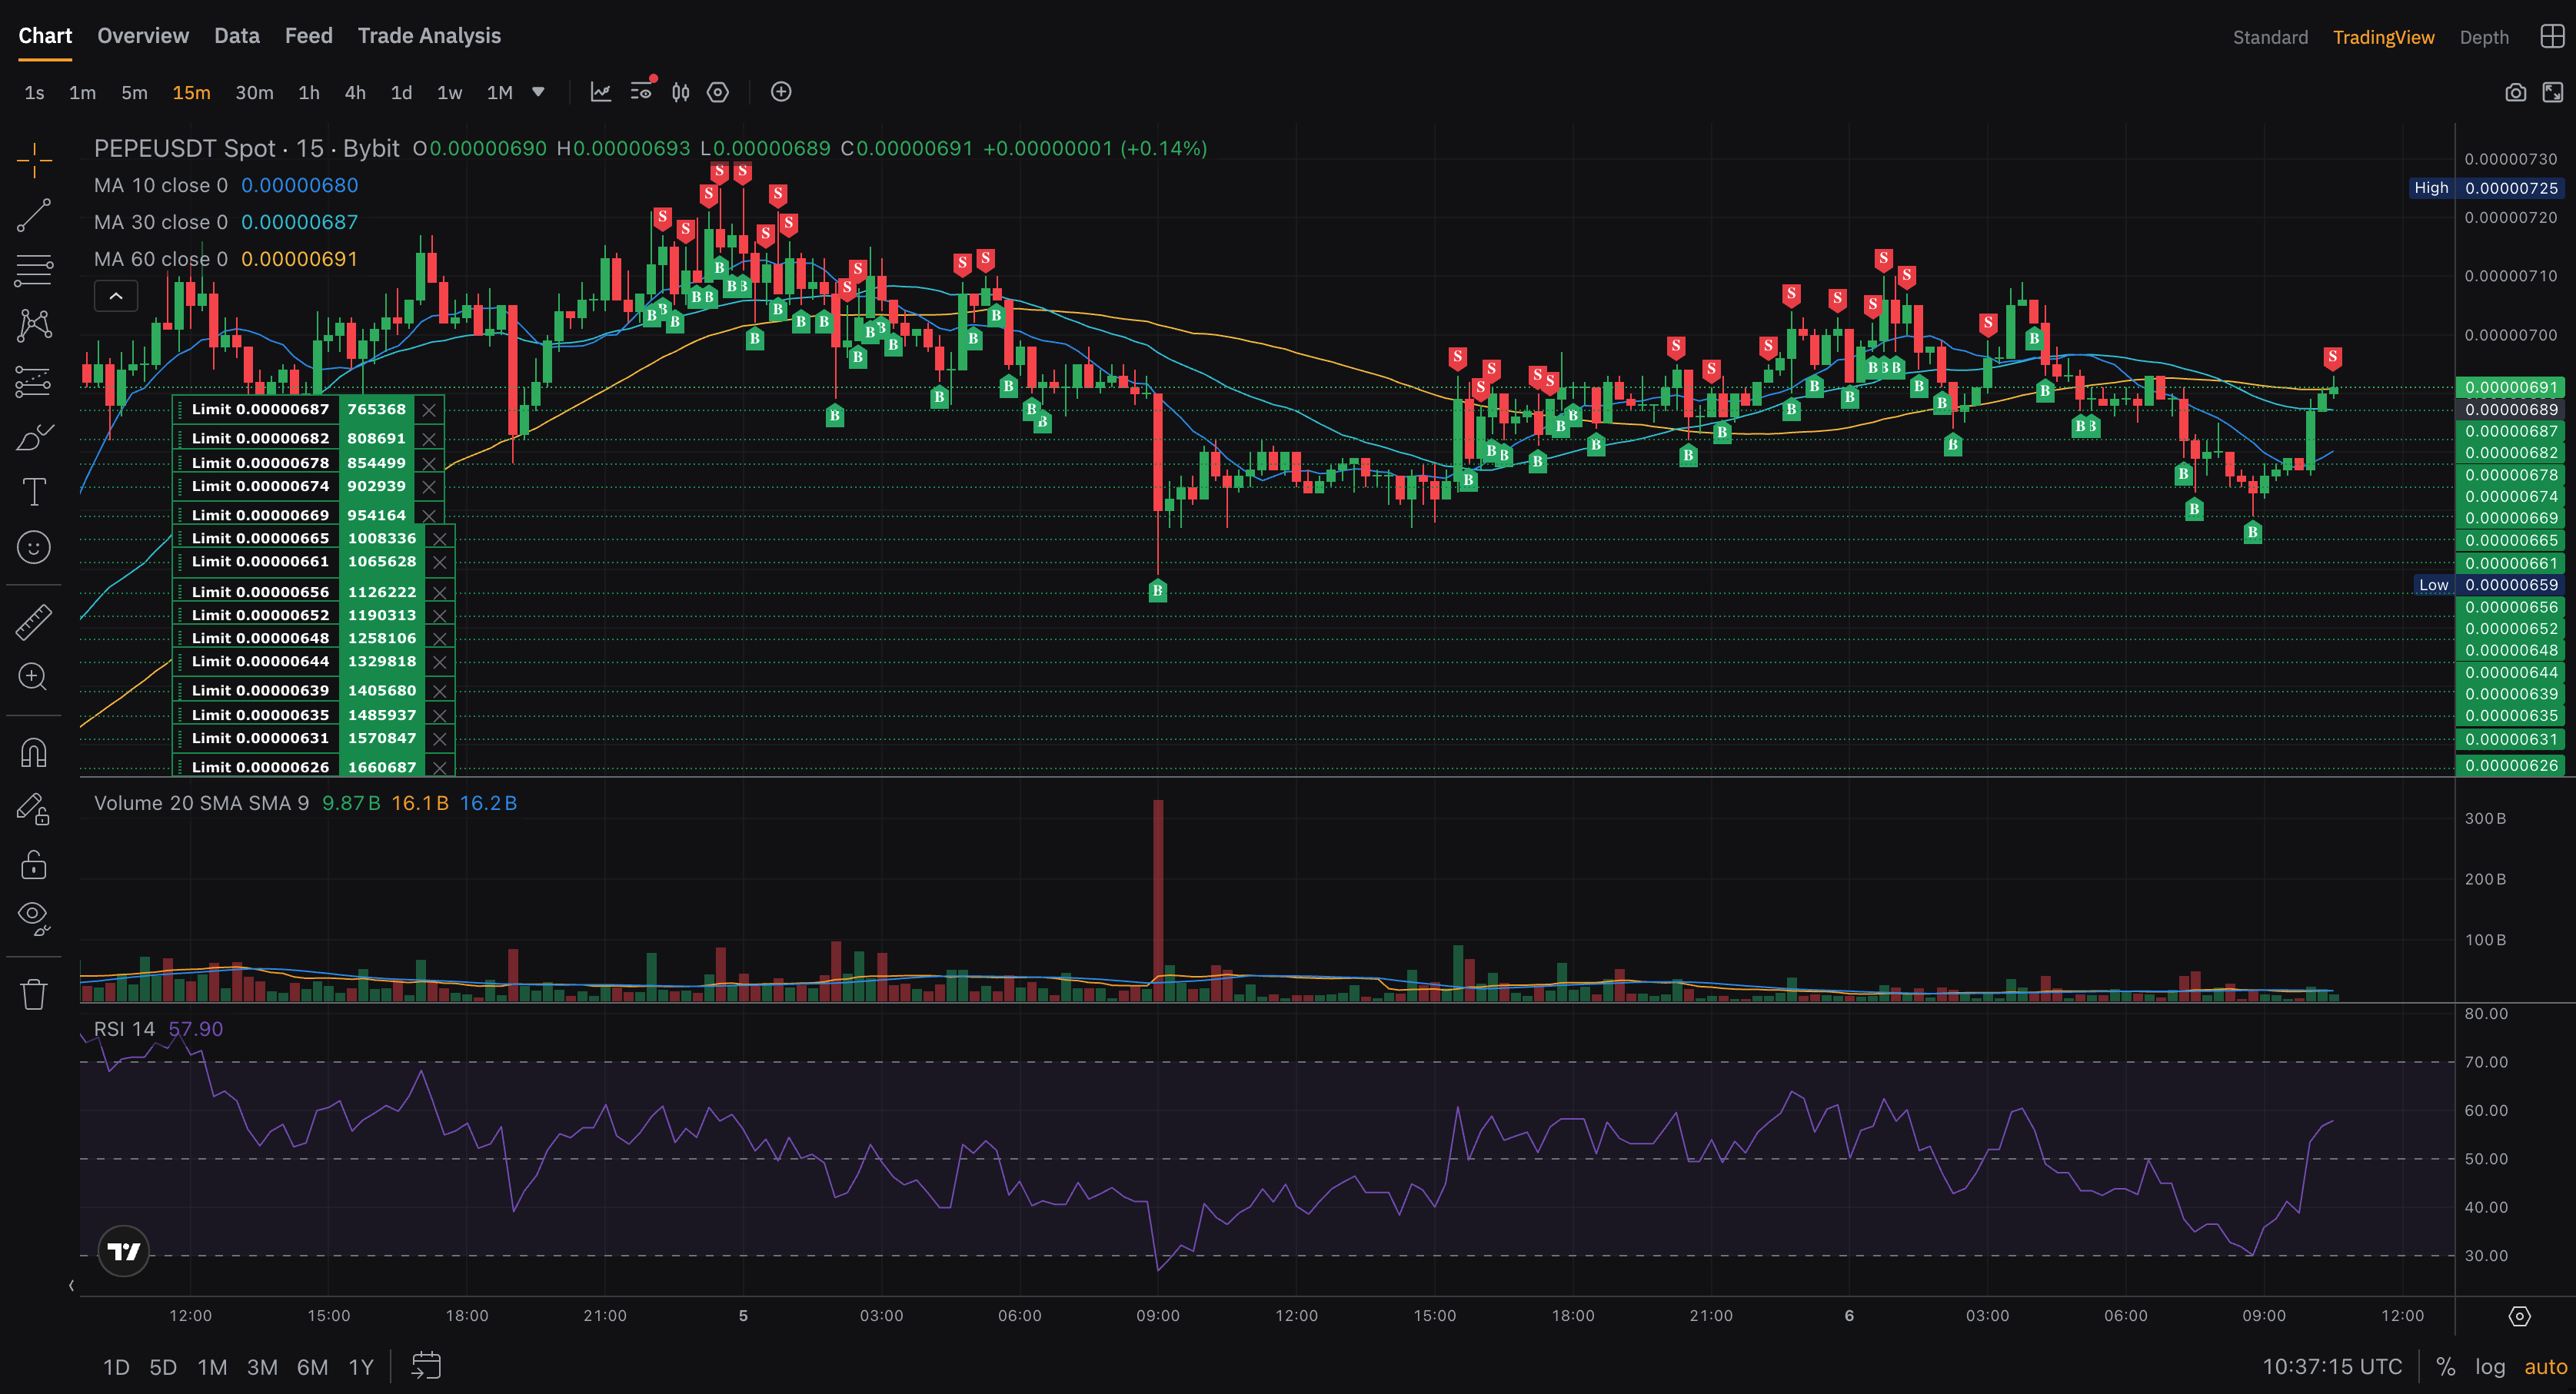Open the Indicators chart icon
Screen dimensions: 2576x1394
click(600, 93)
